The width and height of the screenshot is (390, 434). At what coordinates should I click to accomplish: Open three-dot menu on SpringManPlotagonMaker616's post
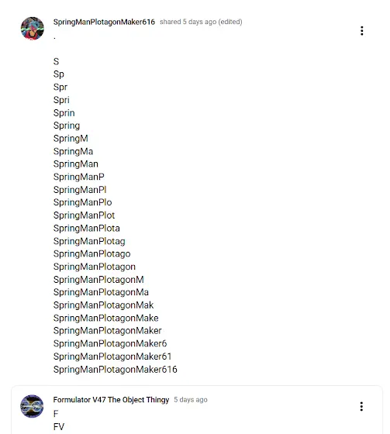[x=362, y=31]
